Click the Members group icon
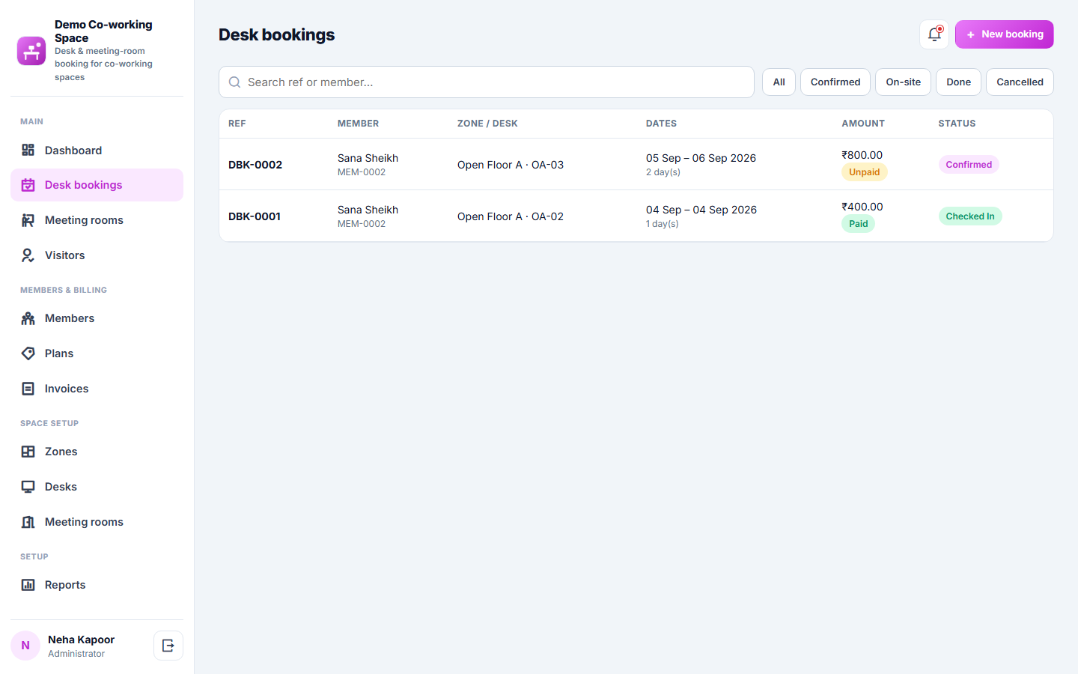This screenshot has height=674, width=1078. 28,318
